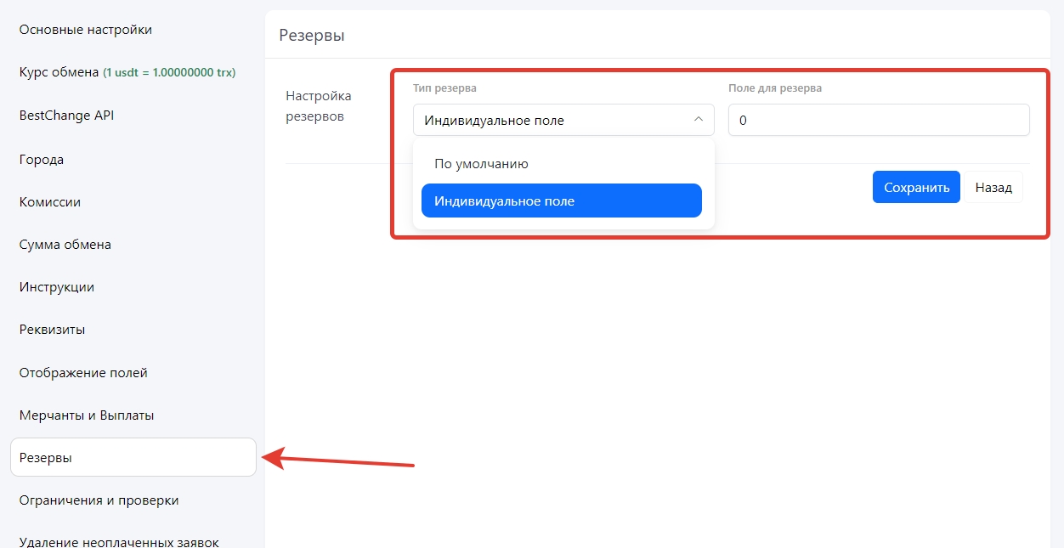Click the Тип резерва select box

(x=552, y=120)
